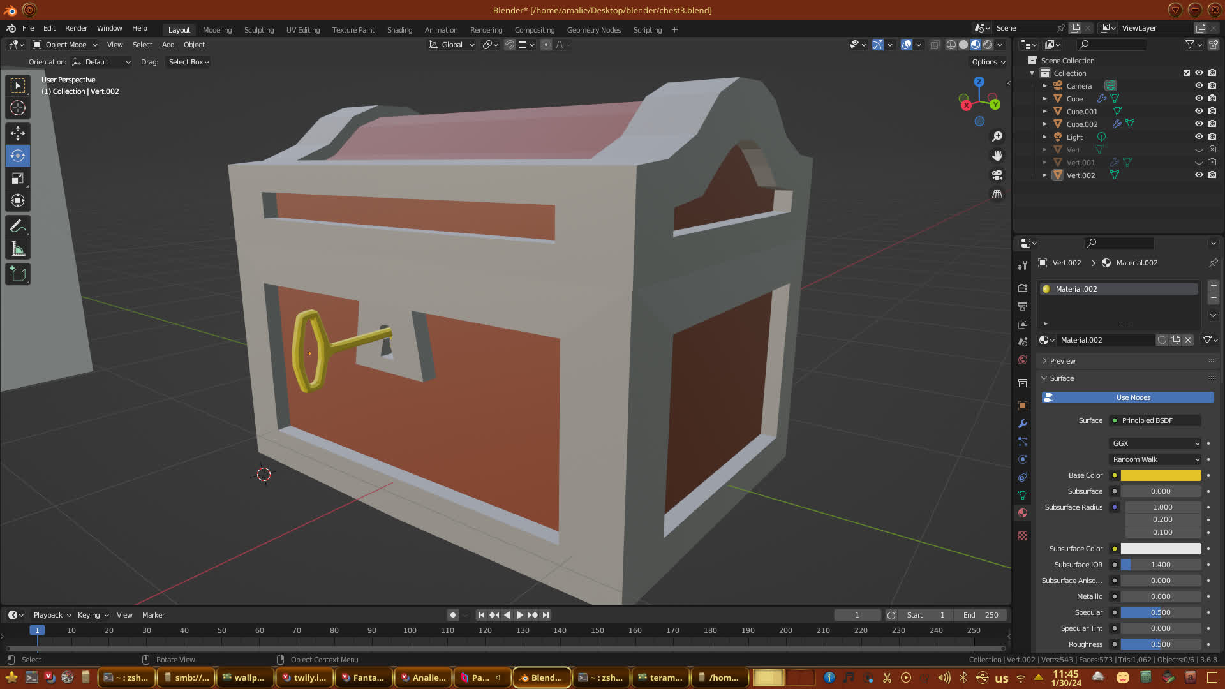This screenshot has width=1225, height=689.
Task: Expand the Preview panel
Action: [1062, 361]
